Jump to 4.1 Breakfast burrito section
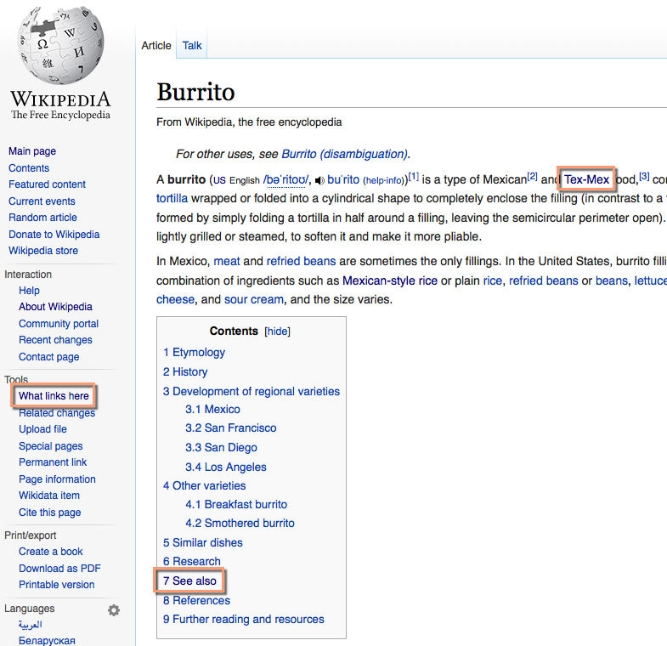 point(237,505)
